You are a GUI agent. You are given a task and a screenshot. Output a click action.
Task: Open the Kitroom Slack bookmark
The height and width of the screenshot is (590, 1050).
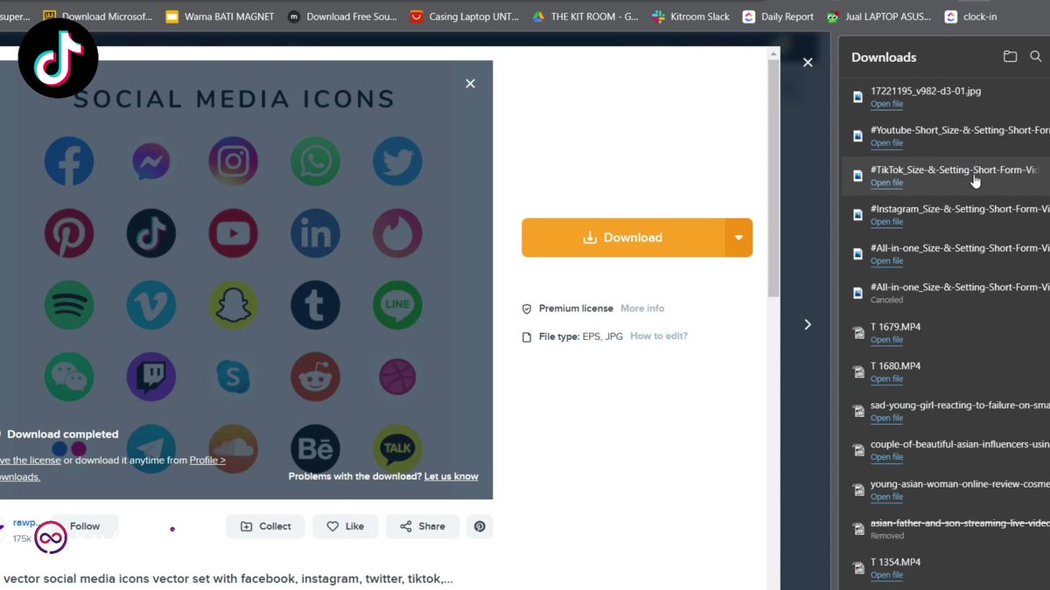[691, 16]
